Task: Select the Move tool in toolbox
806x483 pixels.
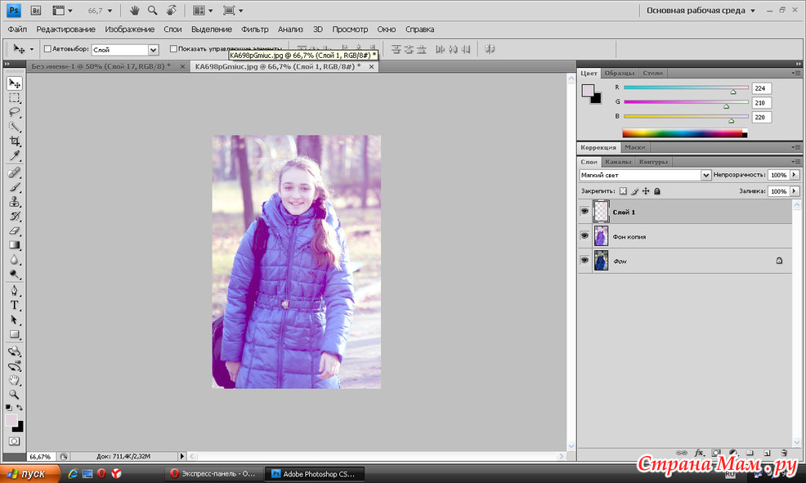Action: coord(15,83)
